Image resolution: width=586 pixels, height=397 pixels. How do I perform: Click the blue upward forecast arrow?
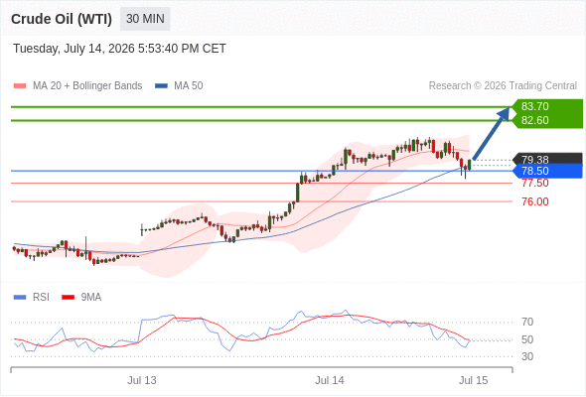[491, 133]
